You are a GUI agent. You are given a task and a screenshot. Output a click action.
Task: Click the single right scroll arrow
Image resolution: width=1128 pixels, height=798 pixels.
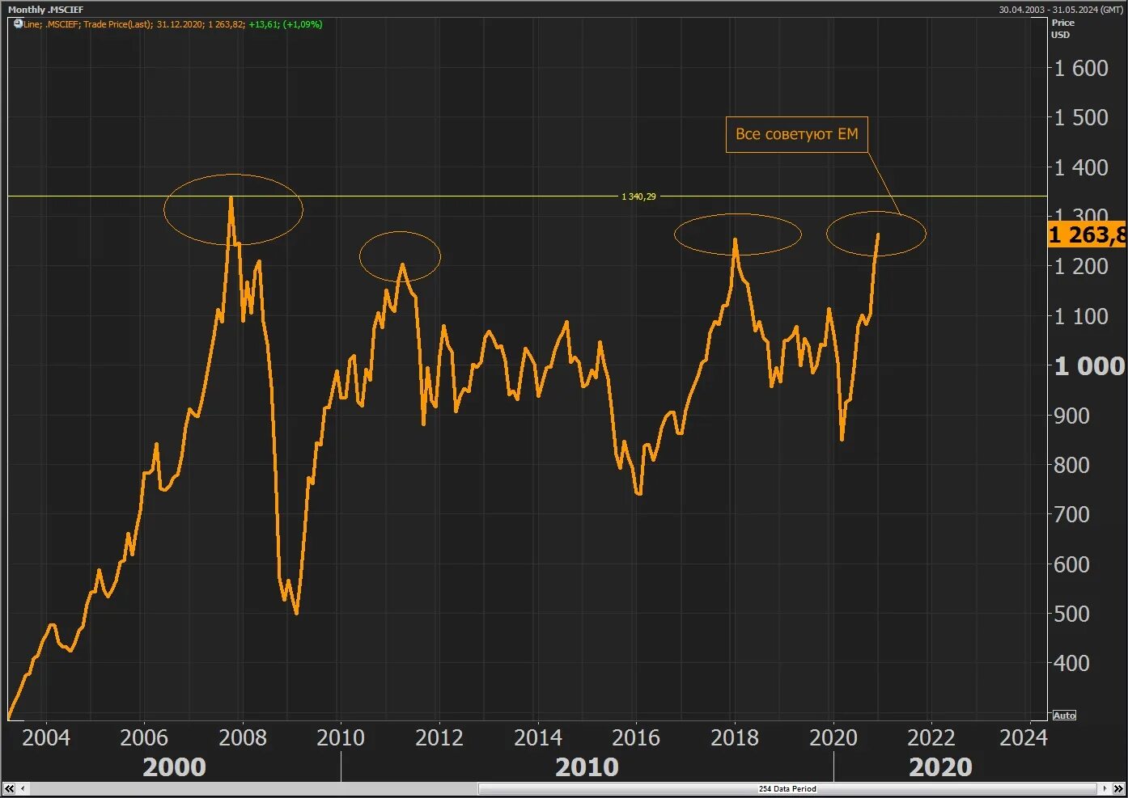click(1105, 788)
